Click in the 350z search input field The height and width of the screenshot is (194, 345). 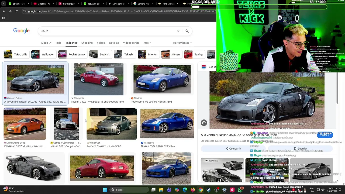pyautogui.click(x=108, y=31)
